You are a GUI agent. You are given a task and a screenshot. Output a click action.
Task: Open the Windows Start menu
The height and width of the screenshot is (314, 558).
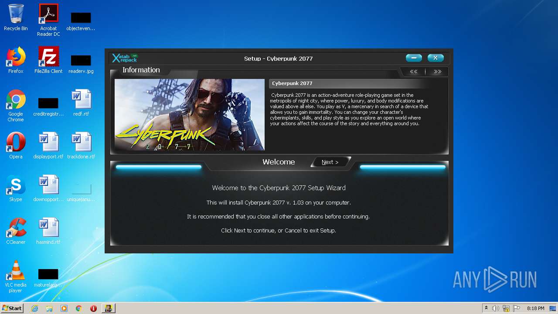point(12,308)
